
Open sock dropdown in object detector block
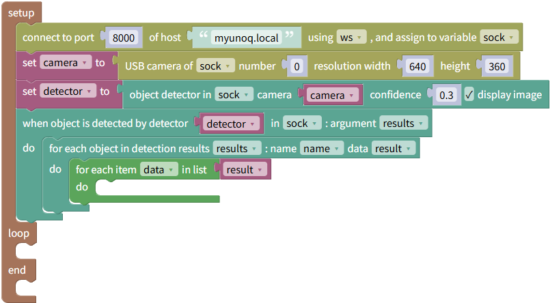point(234,95)
